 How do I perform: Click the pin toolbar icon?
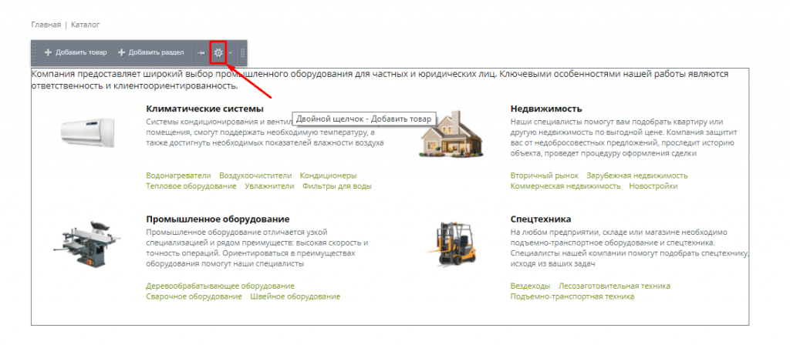tap(201, 52)
